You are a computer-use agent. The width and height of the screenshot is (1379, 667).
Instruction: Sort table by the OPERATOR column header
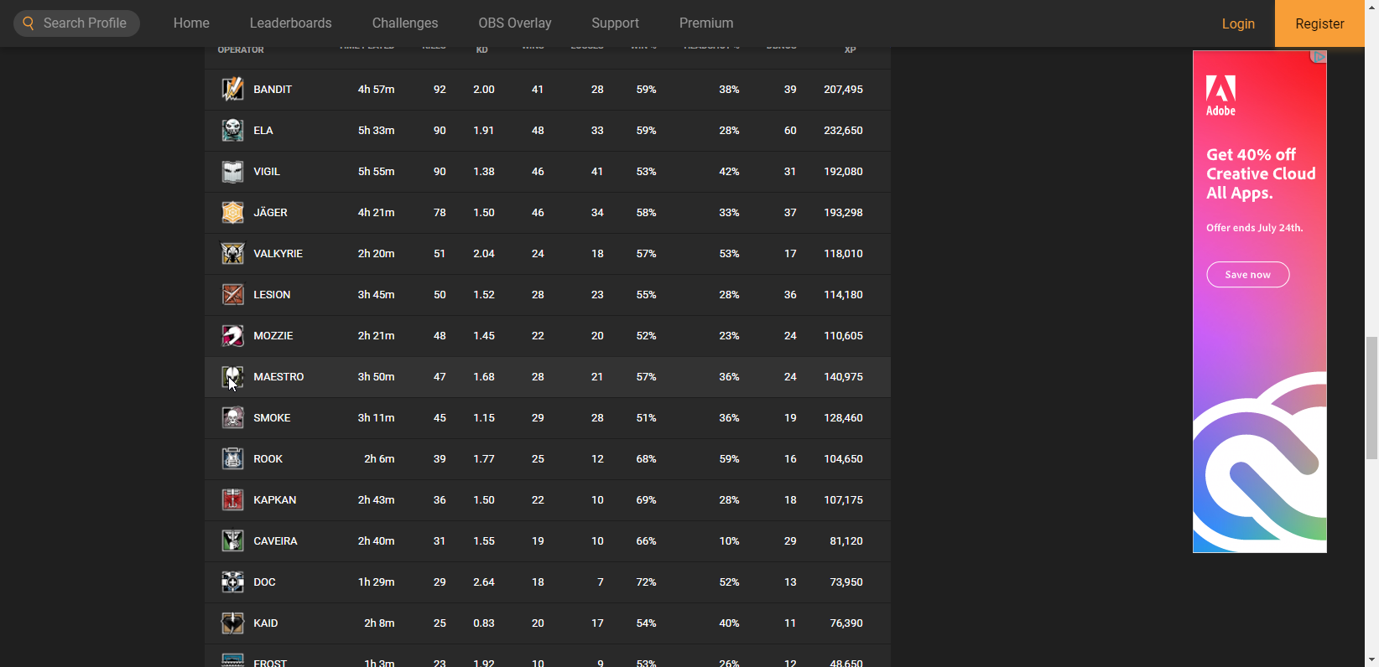(241, 50)
